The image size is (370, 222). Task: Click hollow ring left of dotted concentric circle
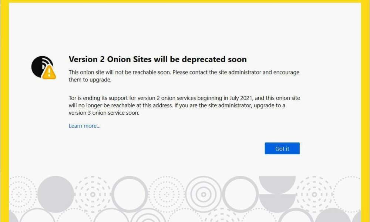point(129,194)
